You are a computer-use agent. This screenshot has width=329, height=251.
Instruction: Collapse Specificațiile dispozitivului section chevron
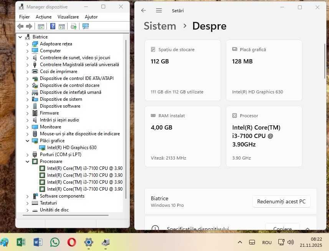pos(308,228)
